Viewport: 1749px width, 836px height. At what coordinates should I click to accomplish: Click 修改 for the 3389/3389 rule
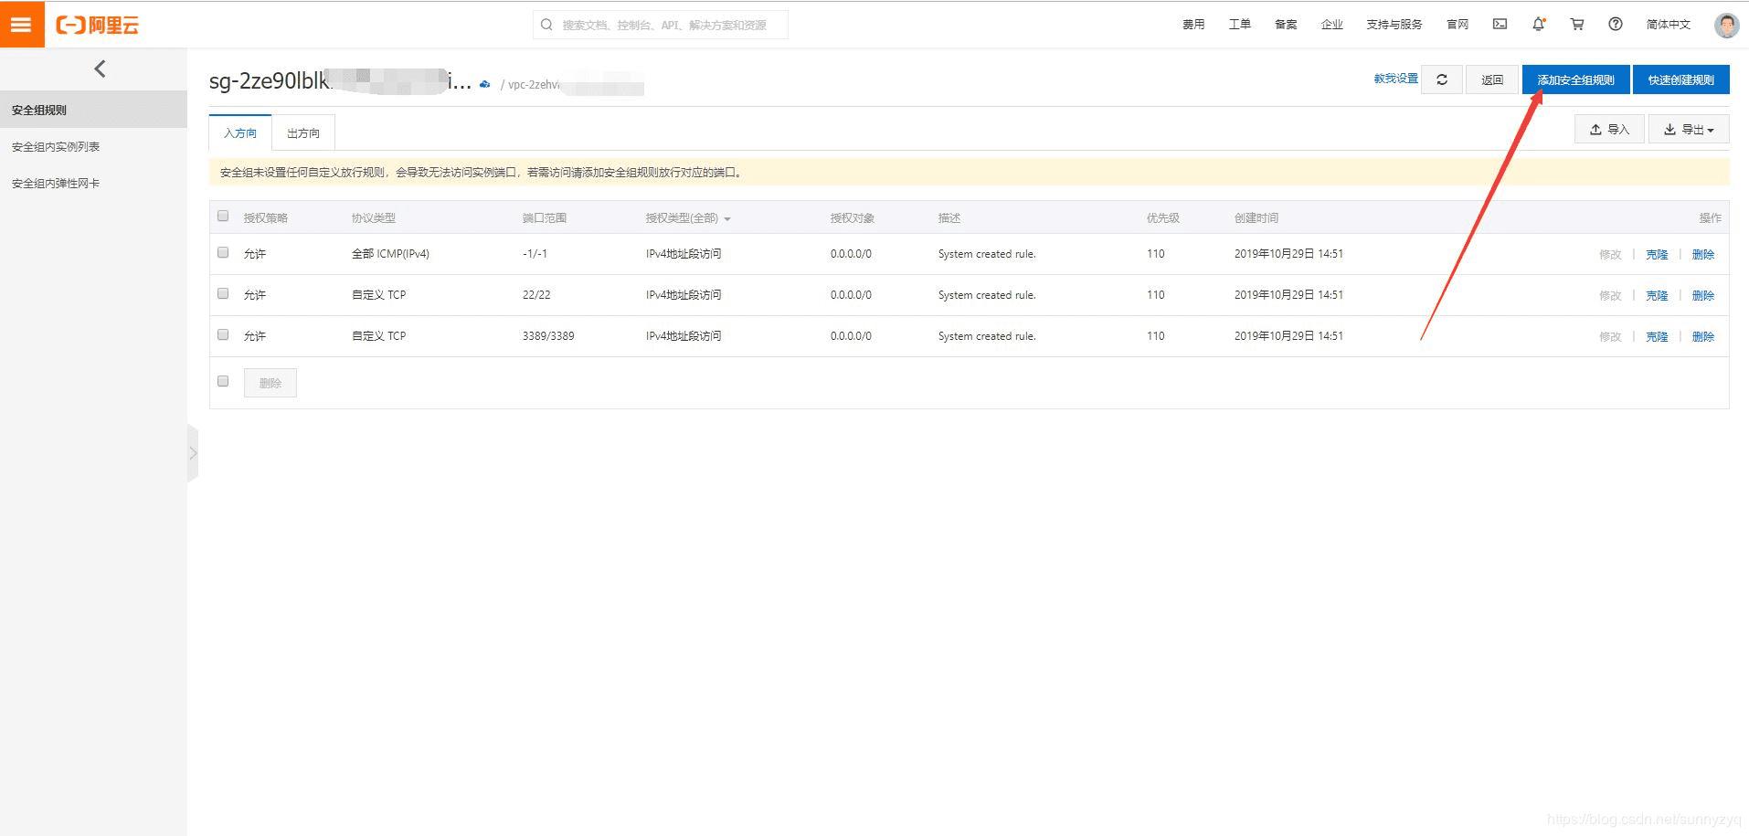(x=1610, y=336)
